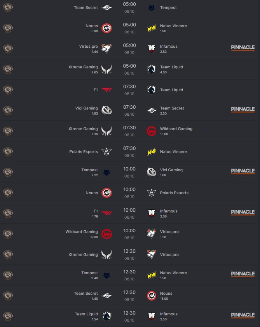The width and height of the screenshot is (260, 327).
Task: Open Wildcard Gaming logo in Xtreme vs Wildcard match
Action: 152,131
